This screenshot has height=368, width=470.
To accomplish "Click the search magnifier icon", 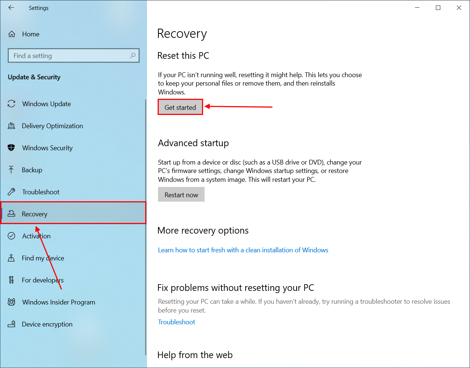I will (x=133, y=55).
